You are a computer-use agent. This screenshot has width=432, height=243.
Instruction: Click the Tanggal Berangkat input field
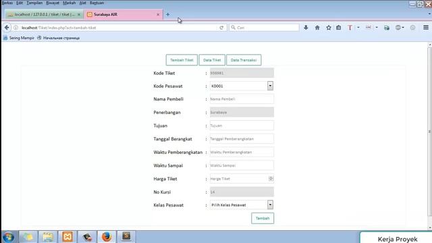pos(242,139)
